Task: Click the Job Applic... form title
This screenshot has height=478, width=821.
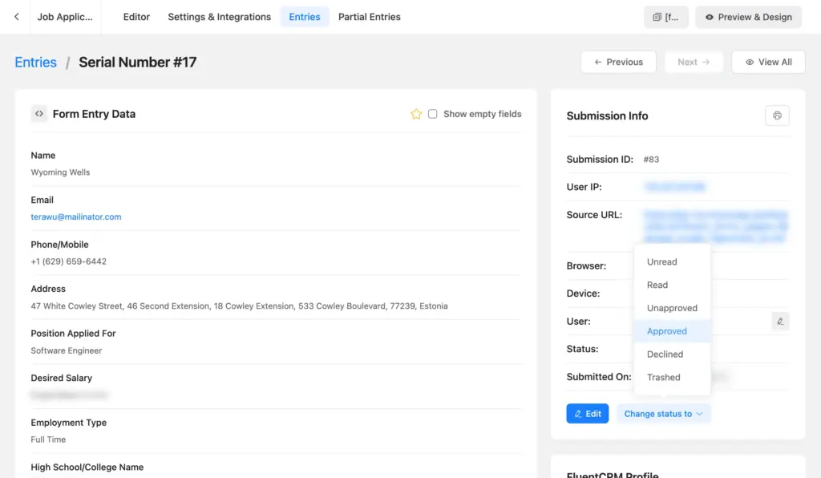Action: click(65, 17)
